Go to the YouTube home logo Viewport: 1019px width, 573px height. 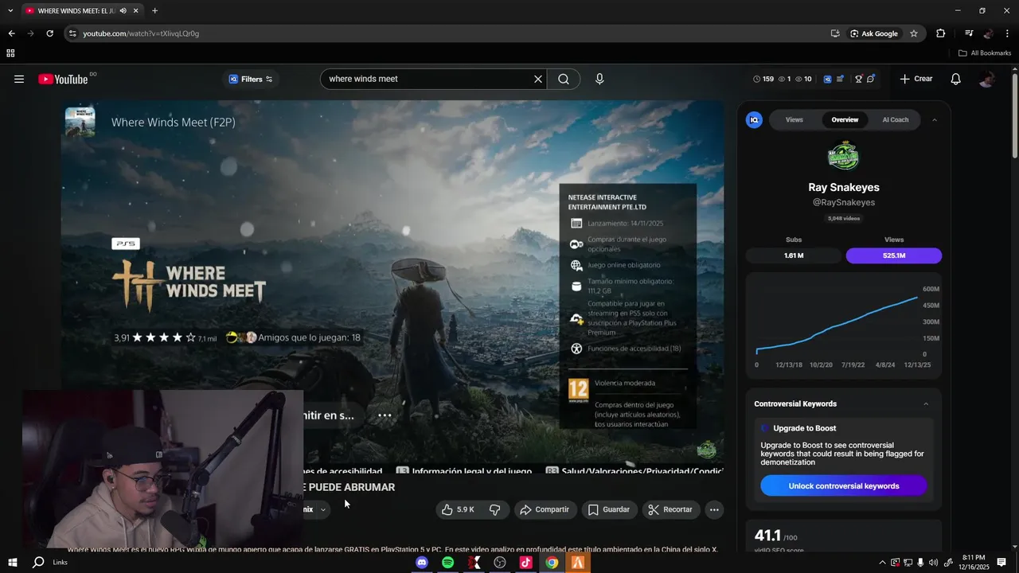(x=63, y=79)
